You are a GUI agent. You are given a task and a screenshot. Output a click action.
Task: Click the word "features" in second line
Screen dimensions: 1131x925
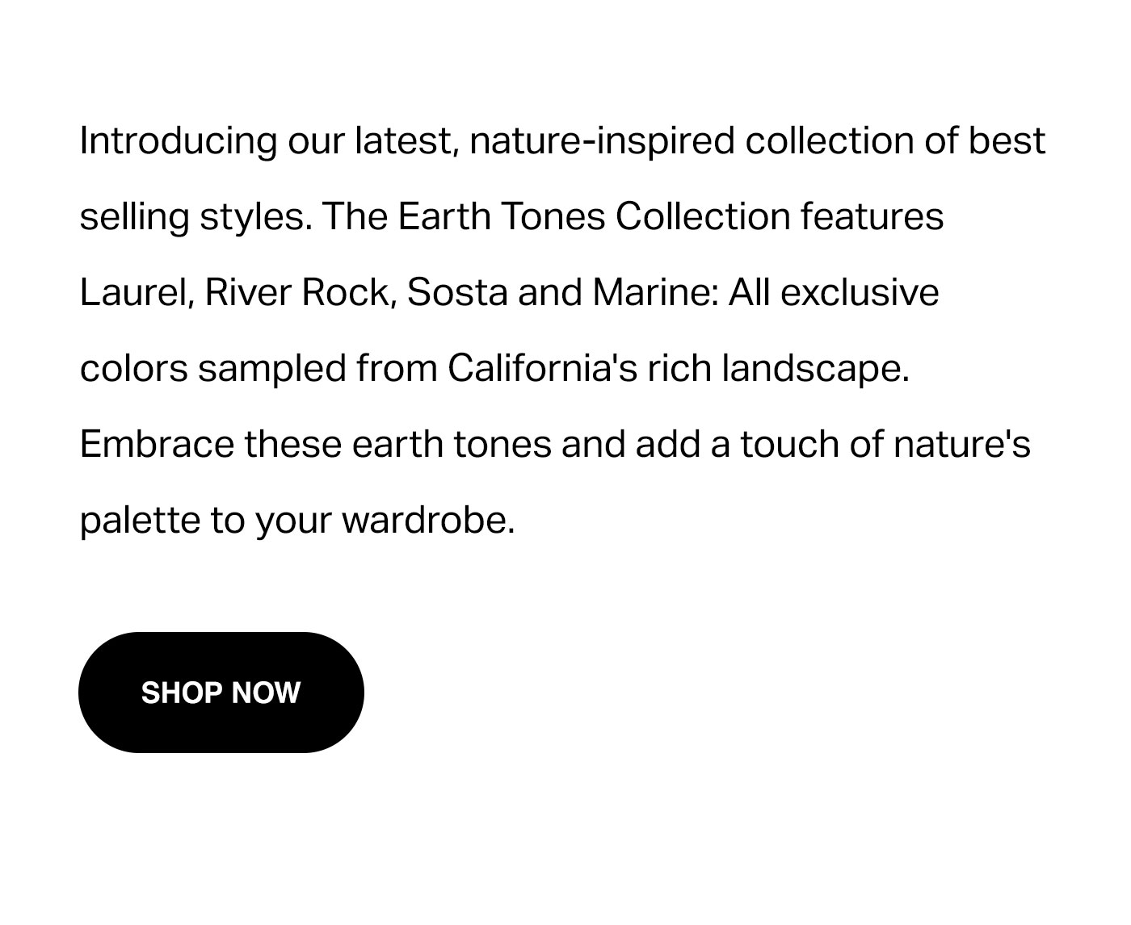coord(872,217)
